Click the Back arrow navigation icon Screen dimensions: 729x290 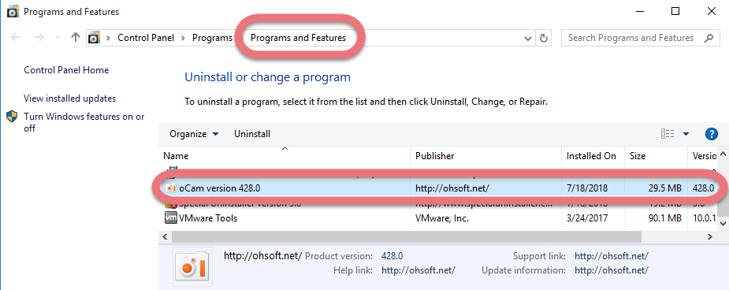pos(16,38)
